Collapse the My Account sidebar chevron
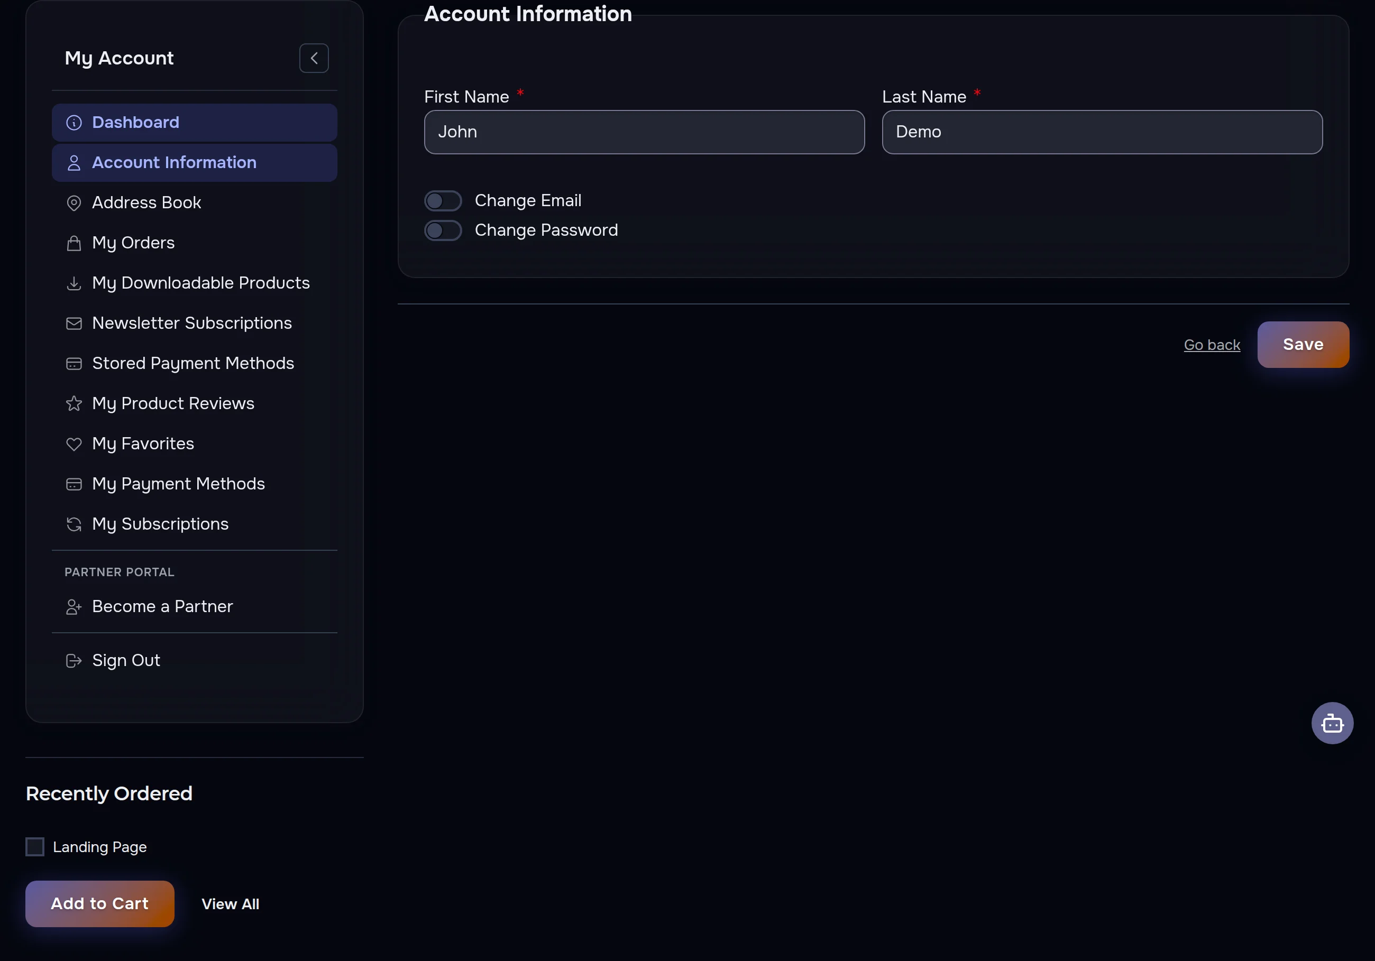This screenshot has height=961, width=1375. (x=314, y=58)
